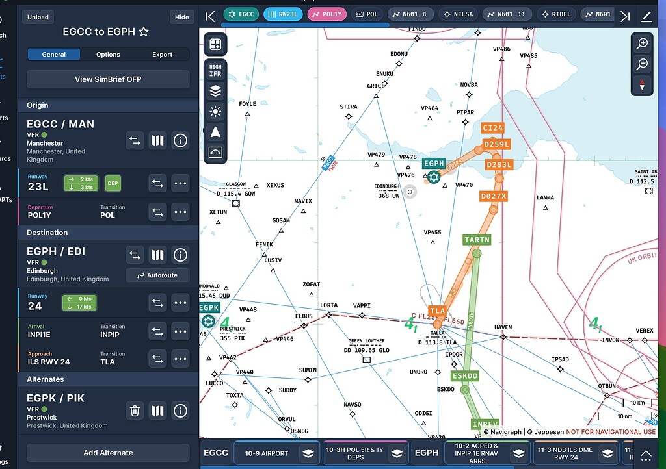Toggle the DEP indicator for runway 23L
The width and height of the screenshot is (666, 469).
pyautogui.click(x=113, y=184)
